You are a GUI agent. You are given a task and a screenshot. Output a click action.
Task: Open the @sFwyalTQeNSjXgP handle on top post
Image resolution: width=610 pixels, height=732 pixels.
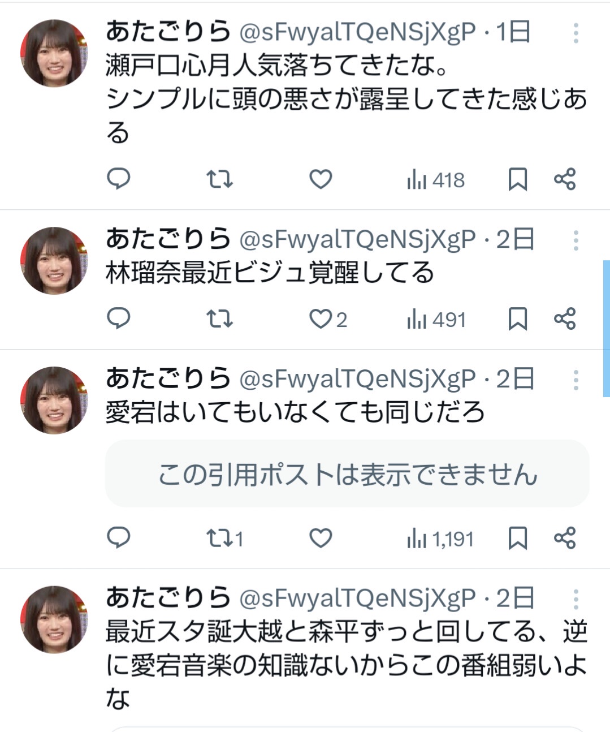pos(358,33)
